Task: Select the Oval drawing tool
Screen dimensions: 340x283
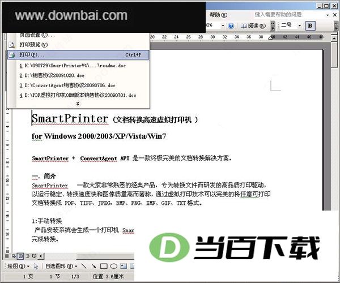Action: pos(114,266)
